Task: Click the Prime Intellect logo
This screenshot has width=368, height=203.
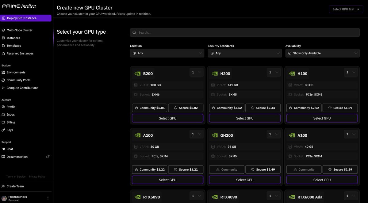Action: pos(19,6)
